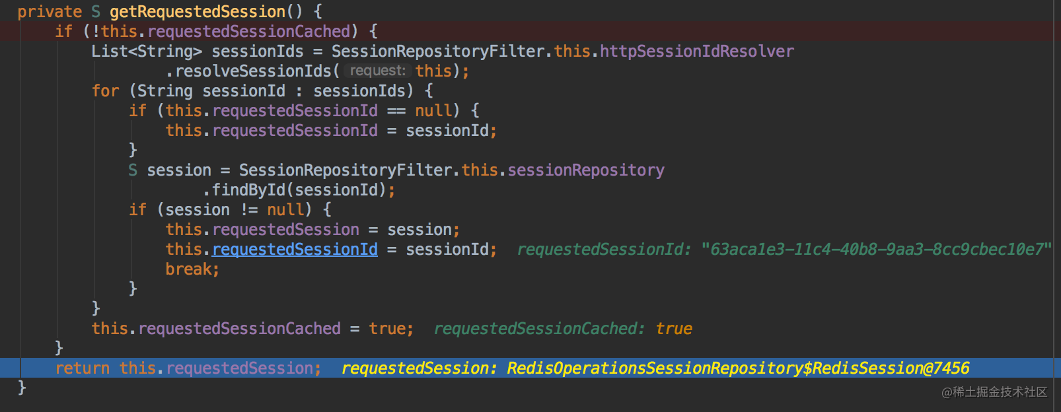Click the getRequestedSession method name
The height and width of the screenshot is (412, 1061).
(x=198, y=12)
